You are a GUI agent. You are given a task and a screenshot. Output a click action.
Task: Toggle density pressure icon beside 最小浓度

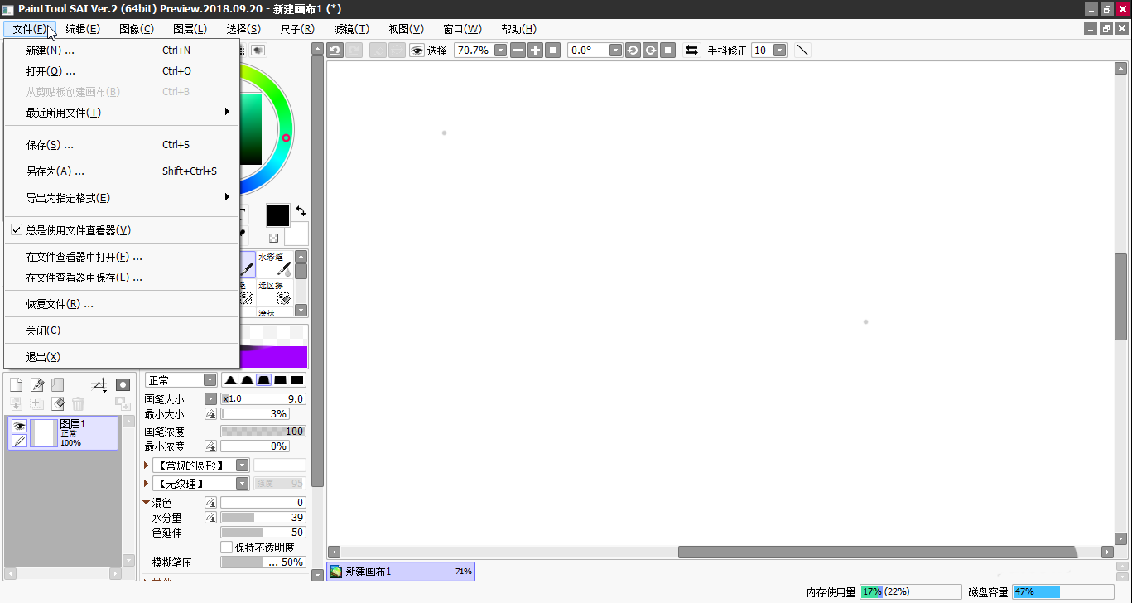[x=210, y=446]
